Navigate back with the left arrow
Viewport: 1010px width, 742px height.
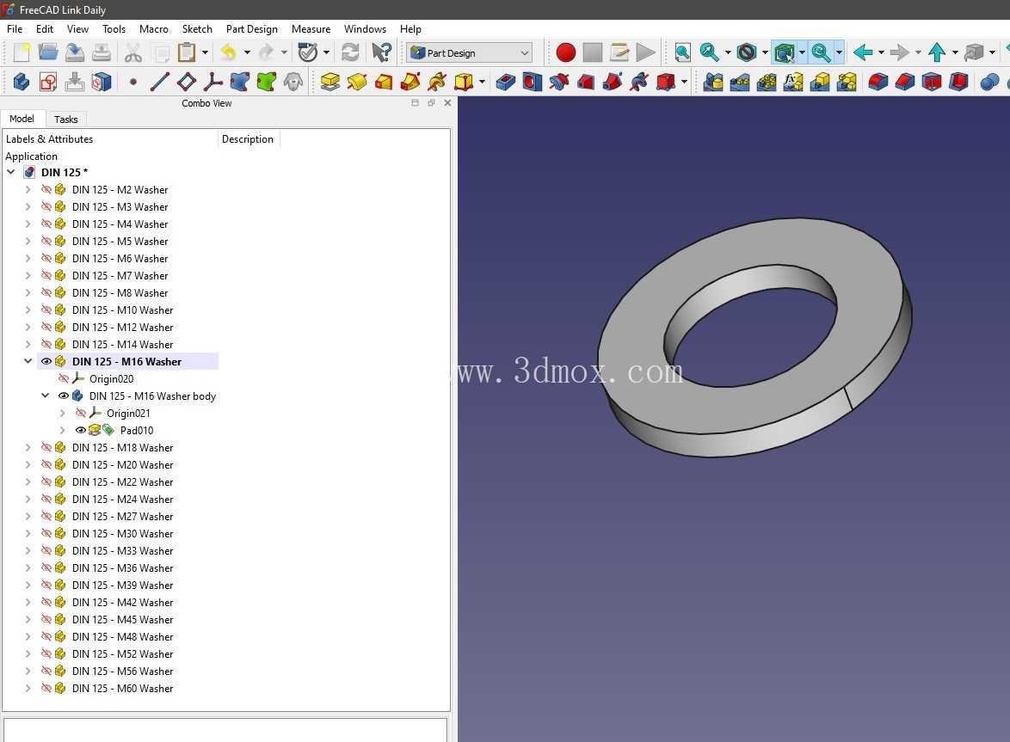863,52
